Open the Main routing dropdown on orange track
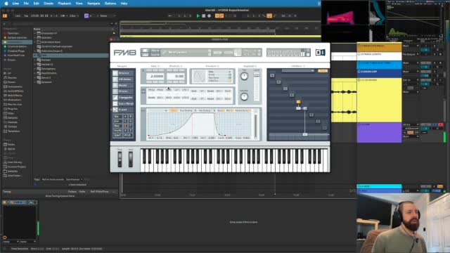This screenshot has height=253, width=450. [x=411, y=46]
